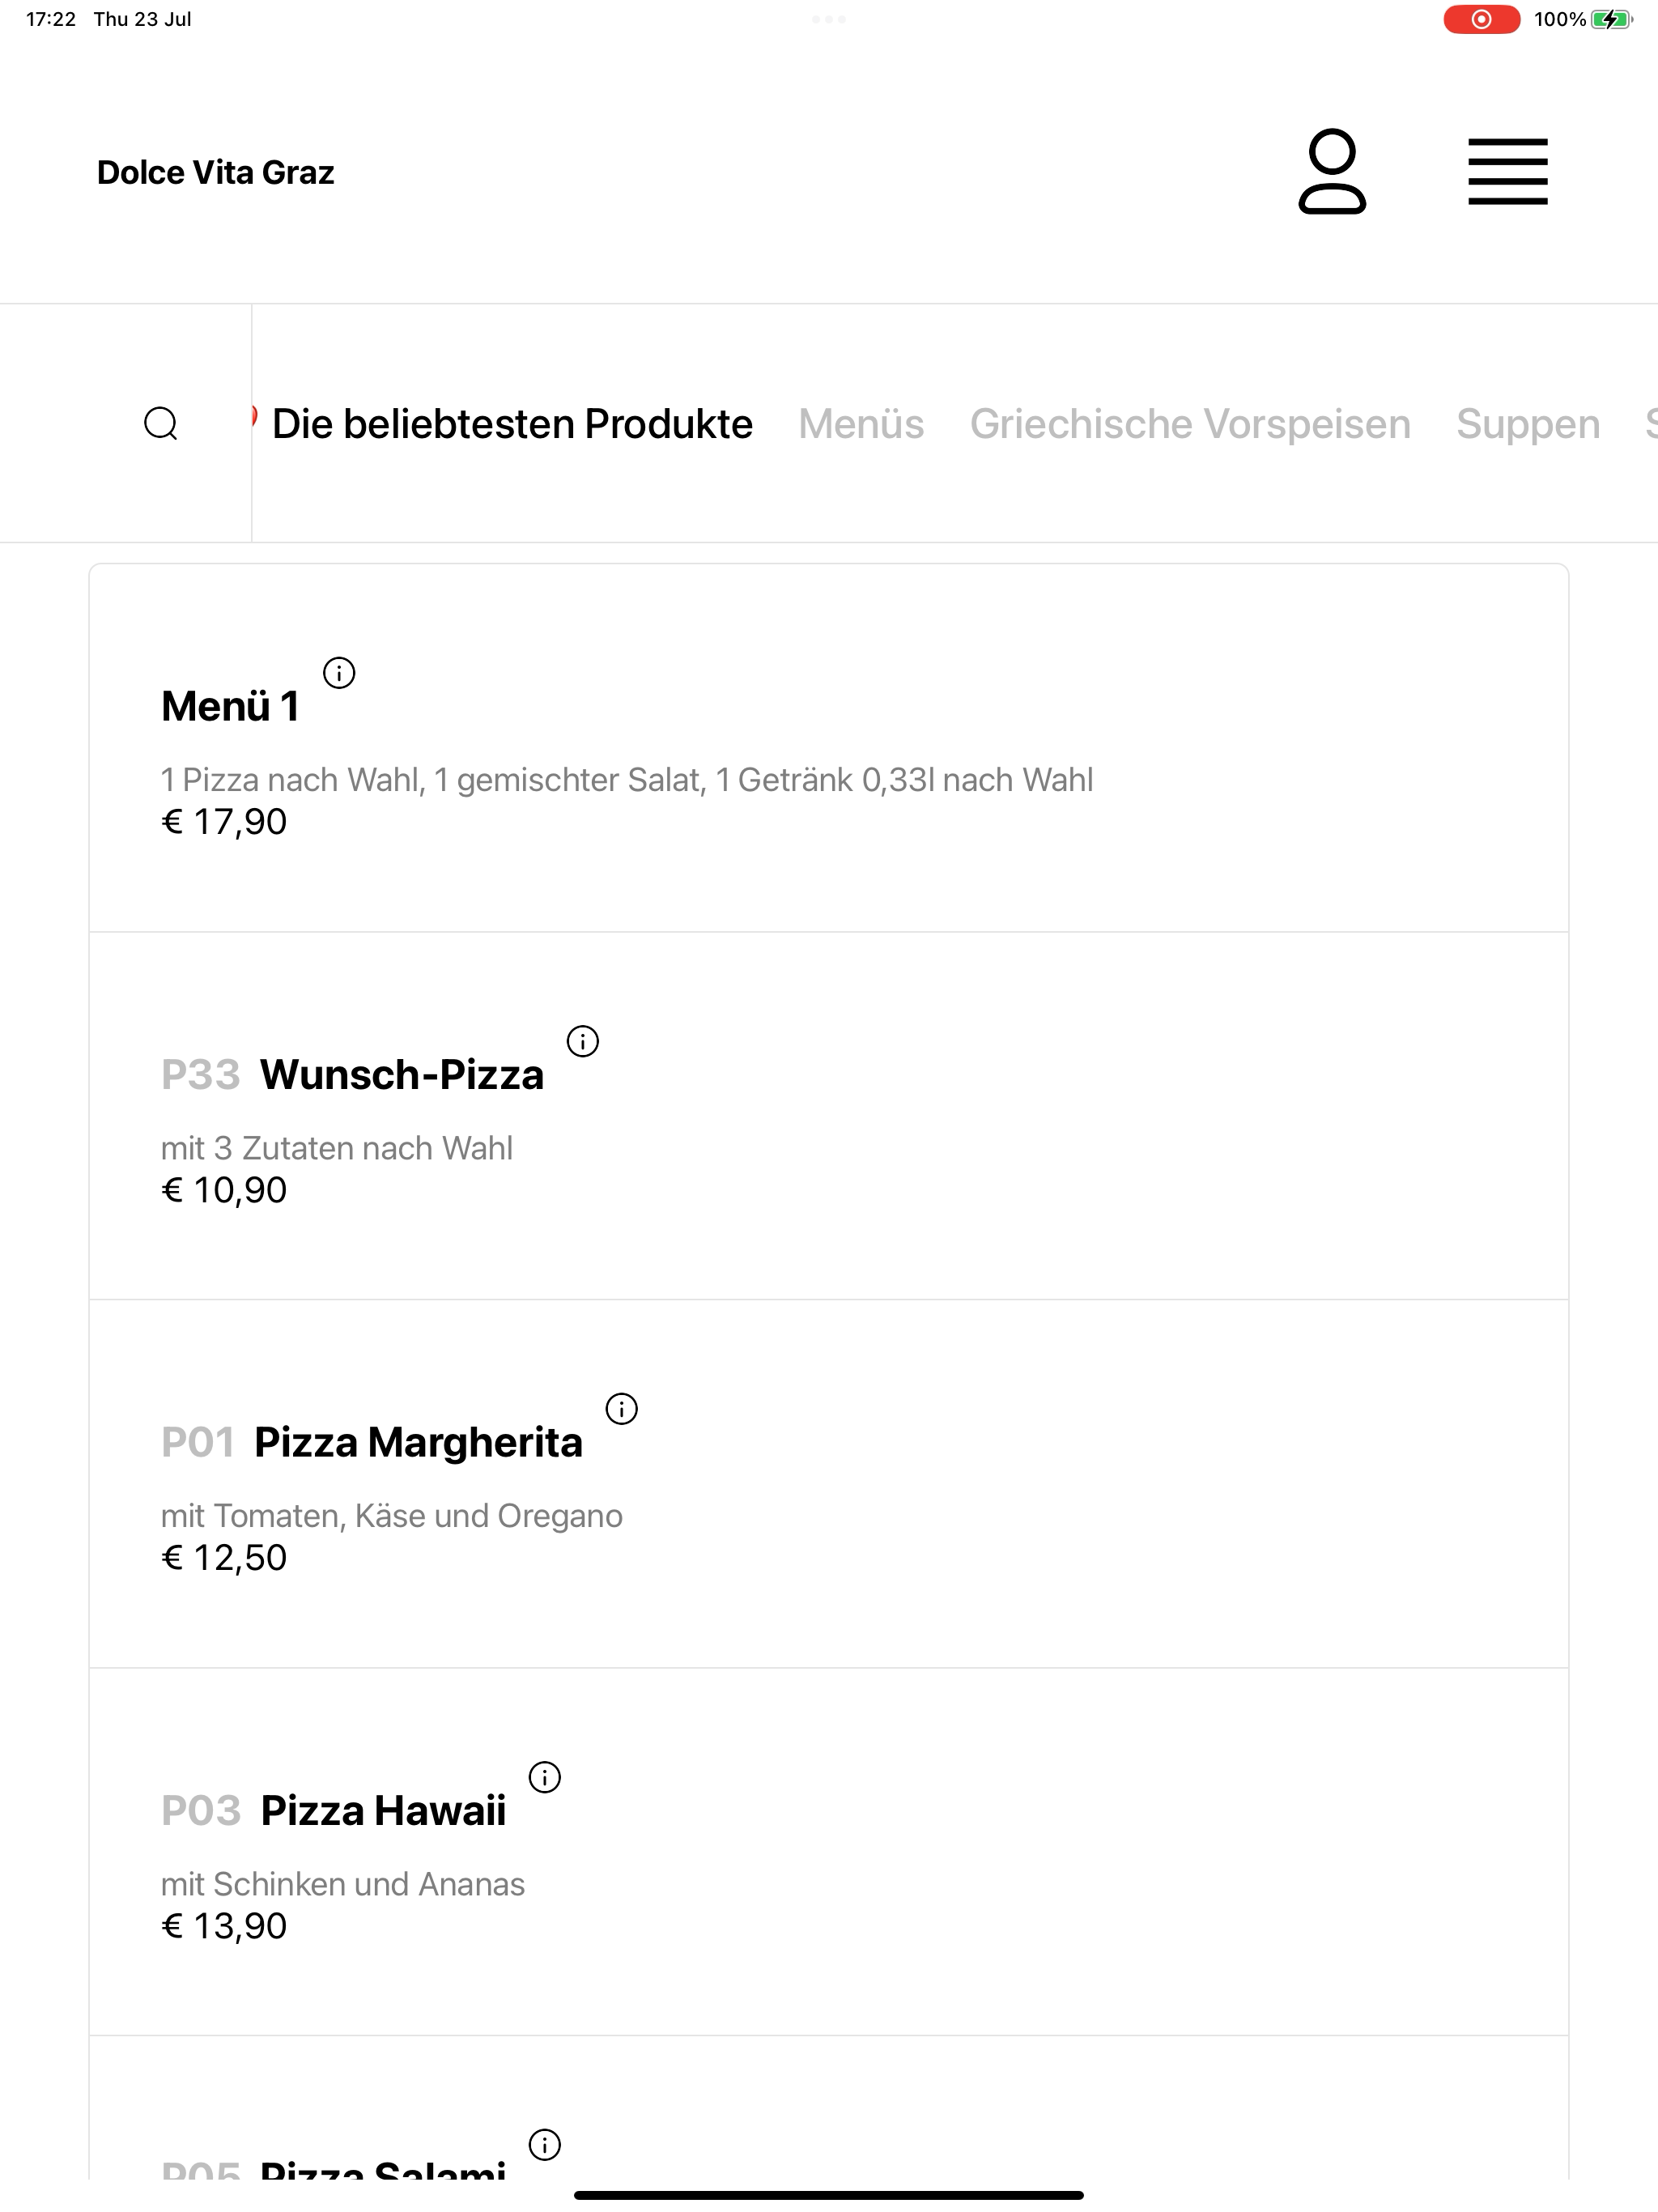Open the user account profile icon
The image size is (1658, 2212).
tap(1332, 171)
